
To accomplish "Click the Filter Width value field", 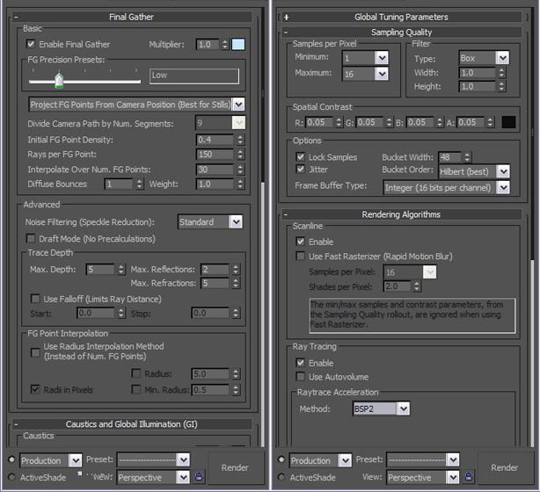I will pos(478,73).
